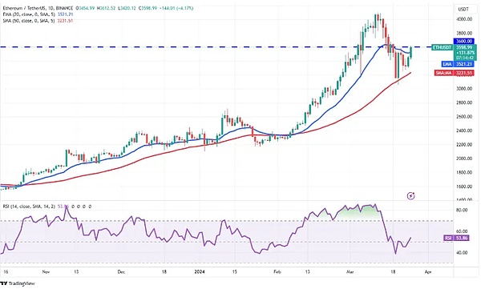This screenshot has width=481, height=289.
Task: Select the SMA:MA 3231.51 axis label
Action: coord(455,73)
